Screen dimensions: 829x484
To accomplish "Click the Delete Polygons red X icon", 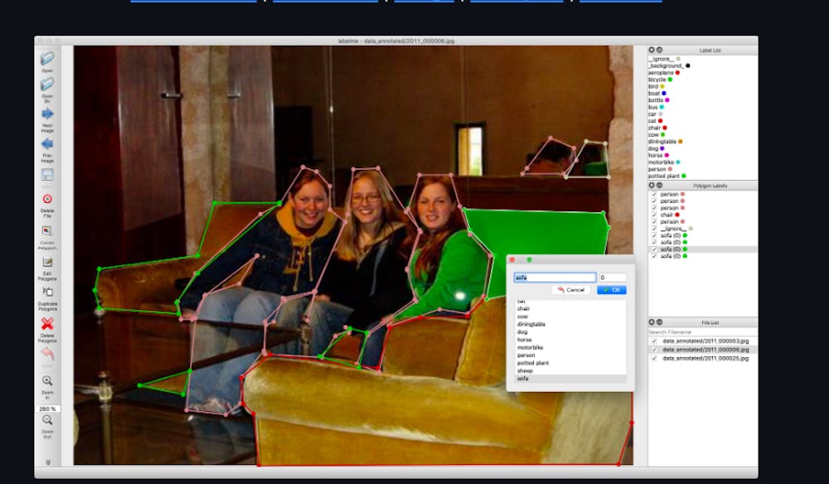I will pos(47,324).
